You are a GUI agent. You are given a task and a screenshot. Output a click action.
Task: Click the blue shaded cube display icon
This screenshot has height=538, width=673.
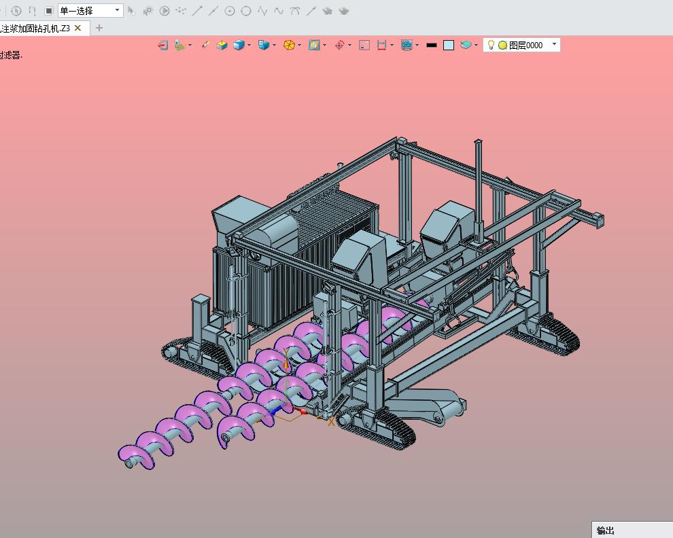click(x=239, y=45)
